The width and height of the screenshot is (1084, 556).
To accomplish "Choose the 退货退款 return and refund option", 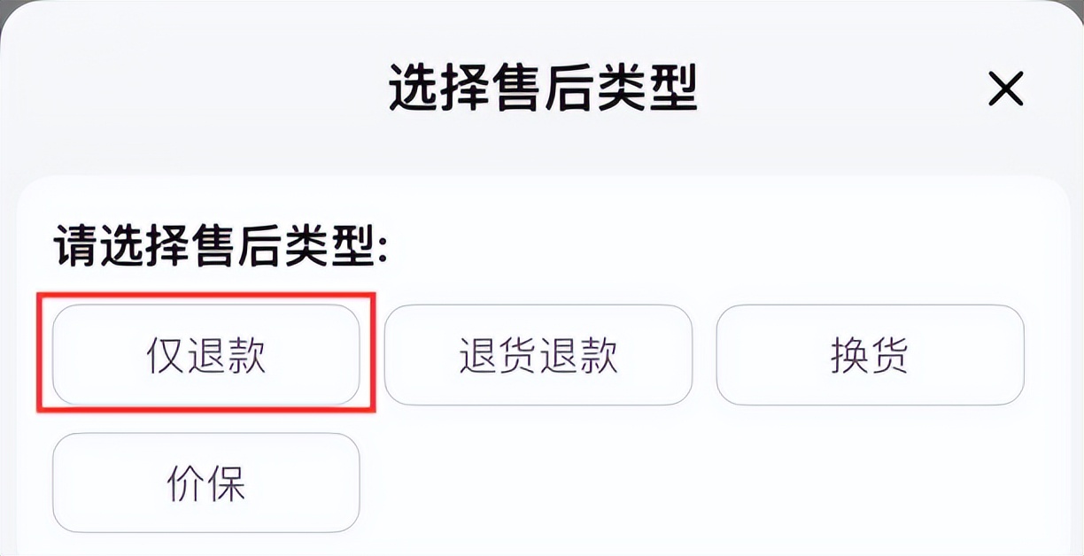I will click(538, 355).
